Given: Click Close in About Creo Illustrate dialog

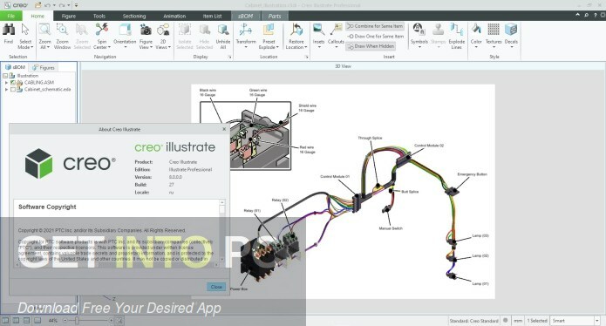Looking at the screenshot, I should coord(216,287).
